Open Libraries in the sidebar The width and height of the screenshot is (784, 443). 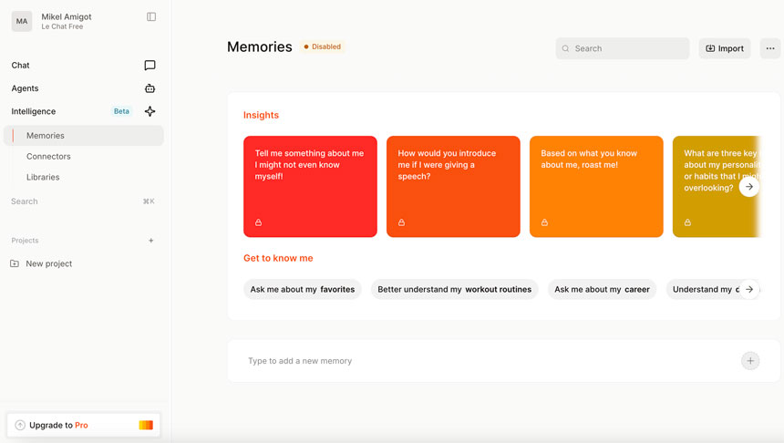coord(43,178)
